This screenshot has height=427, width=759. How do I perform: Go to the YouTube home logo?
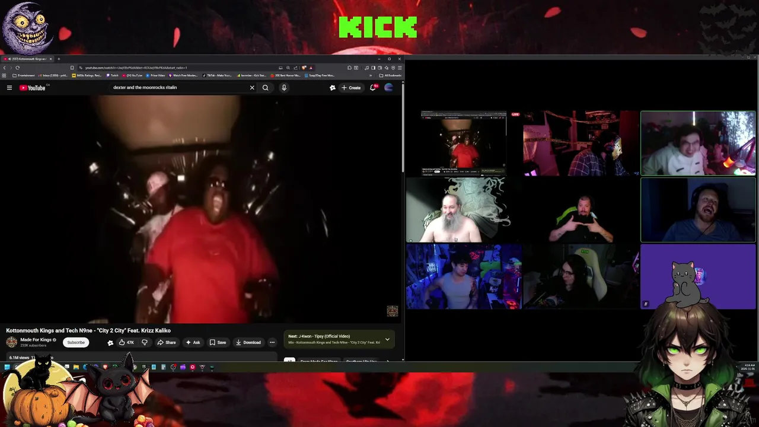32,88
